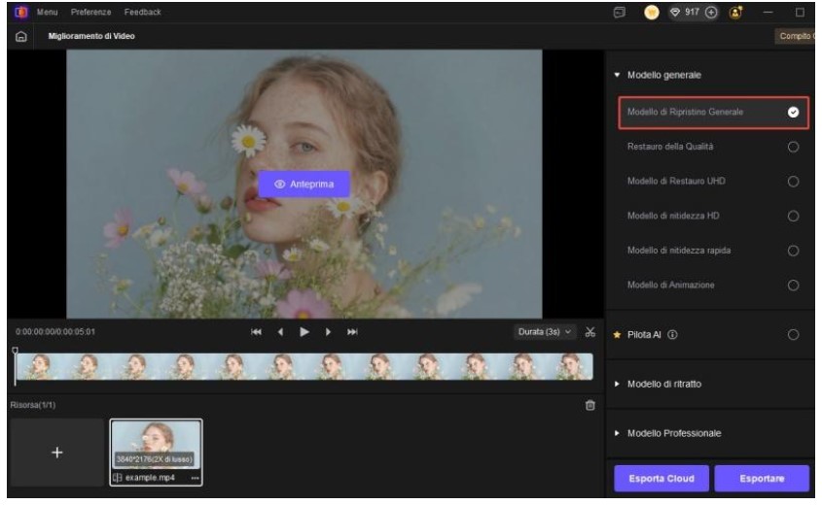Open Preferenze menu
Image resolution: width=822 pixels, height=505 pixels.
tap(90, 12)
